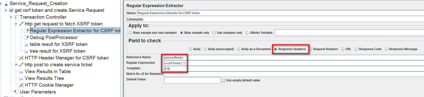Screen dimensions: 424x97
Task: Click the thread group gear icon
Action: point(11,10)
